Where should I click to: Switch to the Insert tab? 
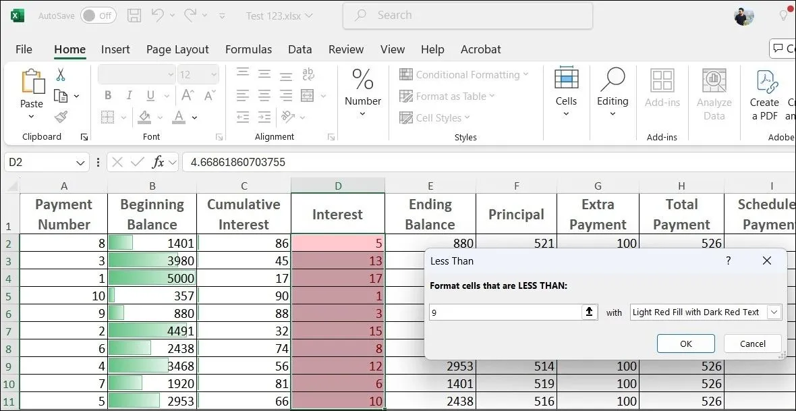pos(115,49)
